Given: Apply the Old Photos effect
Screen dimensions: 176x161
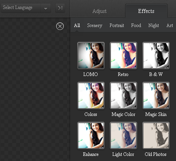Looking at the screenshot, I should (x=156, y=136).
